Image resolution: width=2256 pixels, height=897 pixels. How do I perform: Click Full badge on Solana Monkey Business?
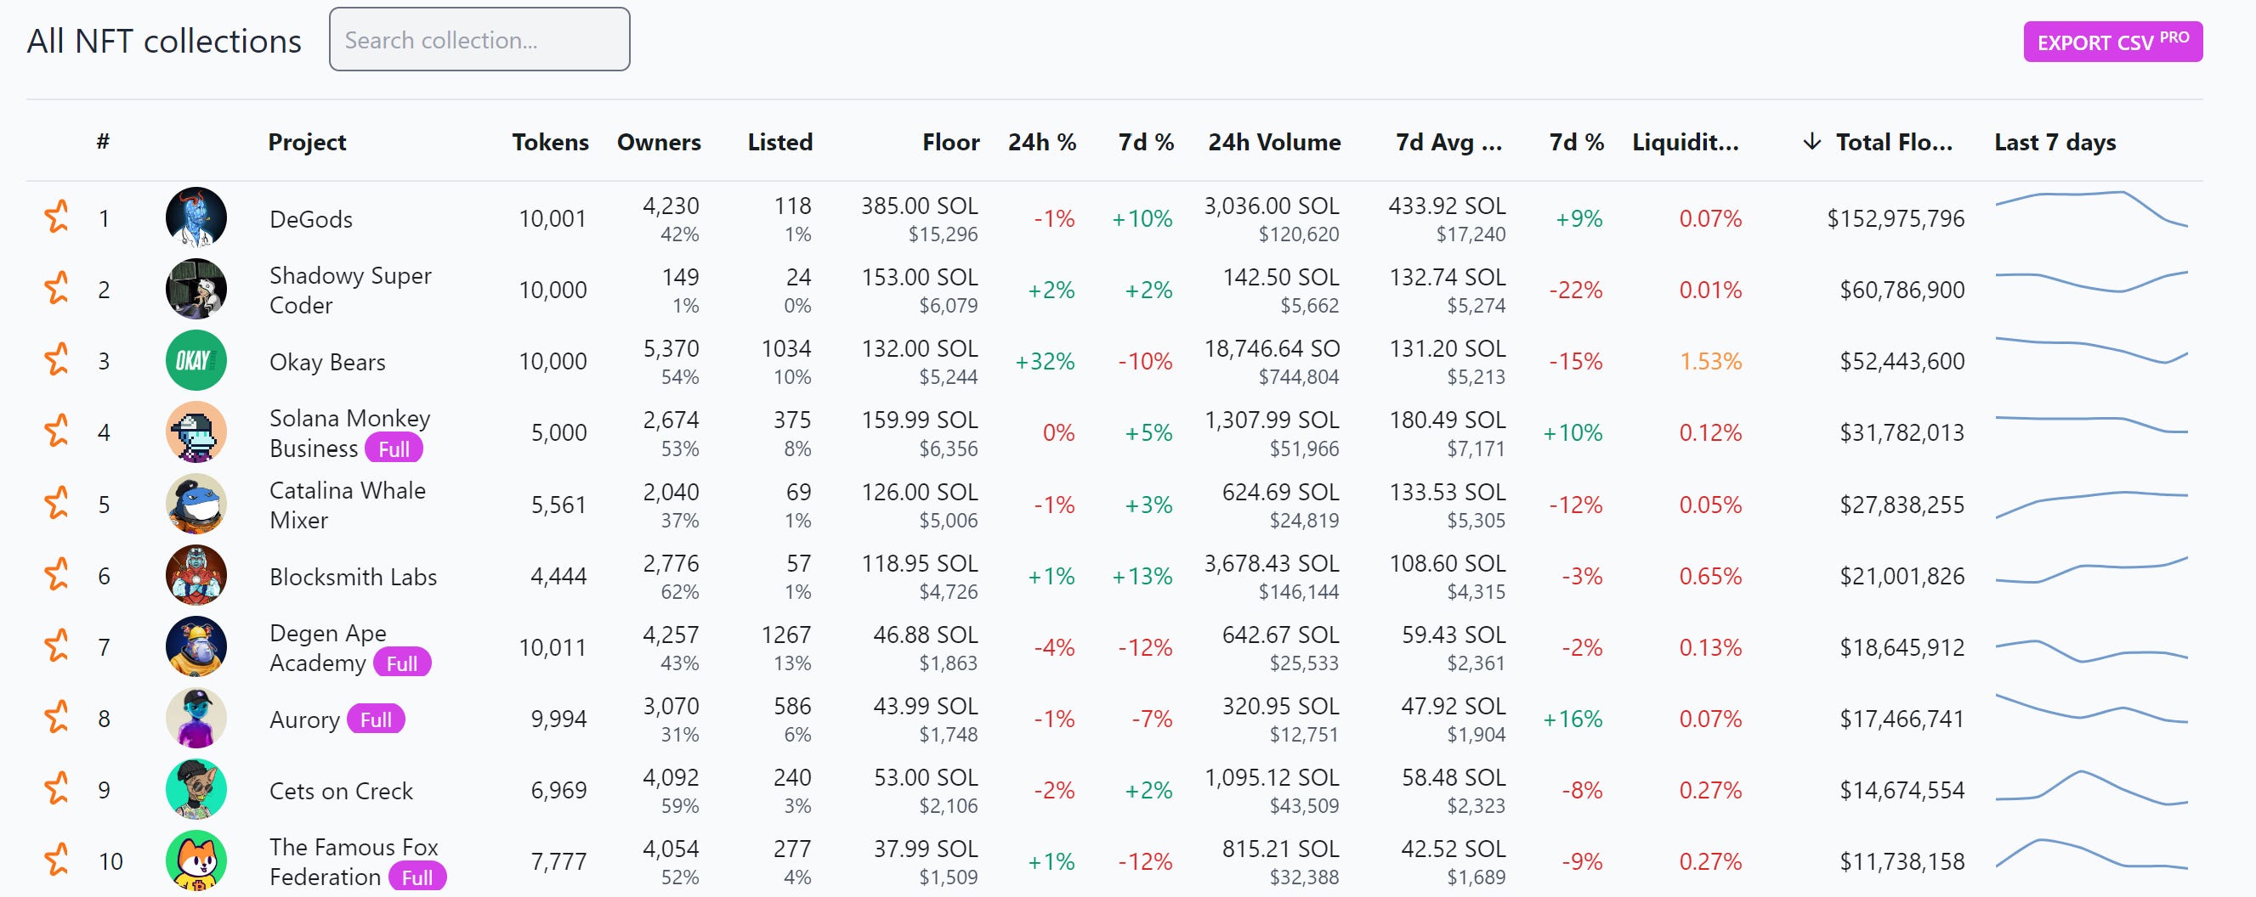pos(394,448)
